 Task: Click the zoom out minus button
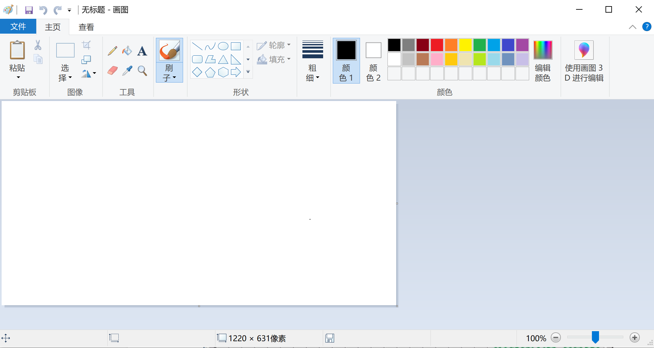556,338
